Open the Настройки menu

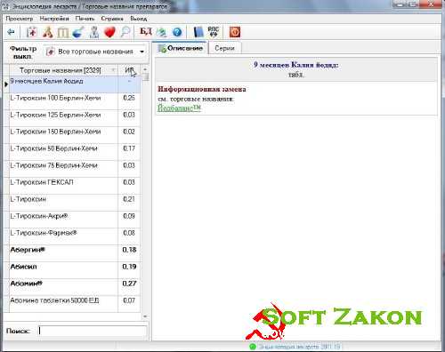(x=54, y=19)
